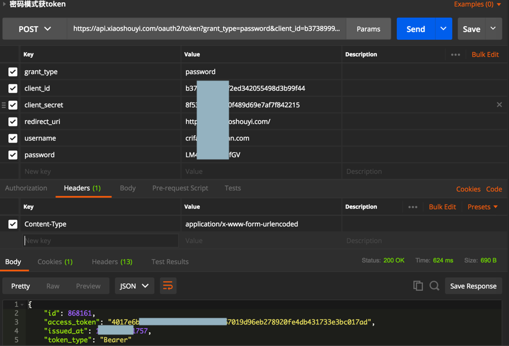Click the 'redirect_uri' parameter key
Image resolution: width=509 pixels, height=346 pixels.
click(x=42, y=121)
